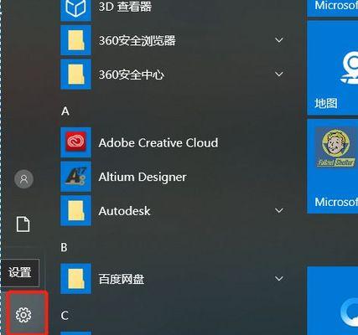Select the Adobe Creative Cloud label
Screen dimensions: 358x335
tap(158, 142)
